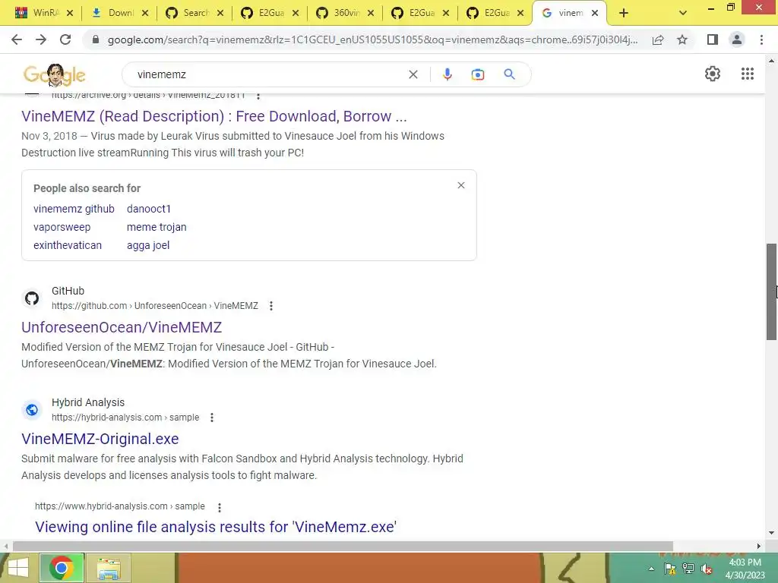Open Google quick settings gear
Image resolution: width=778 pixels, height=583 pixels.
(713, 74)
